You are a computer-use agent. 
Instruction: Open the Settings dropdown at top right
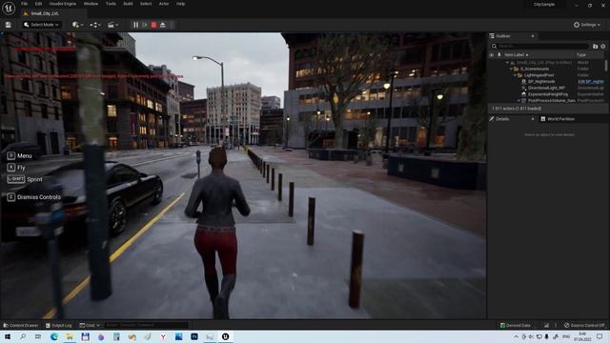pyautogui.click(x=587, y=25)
